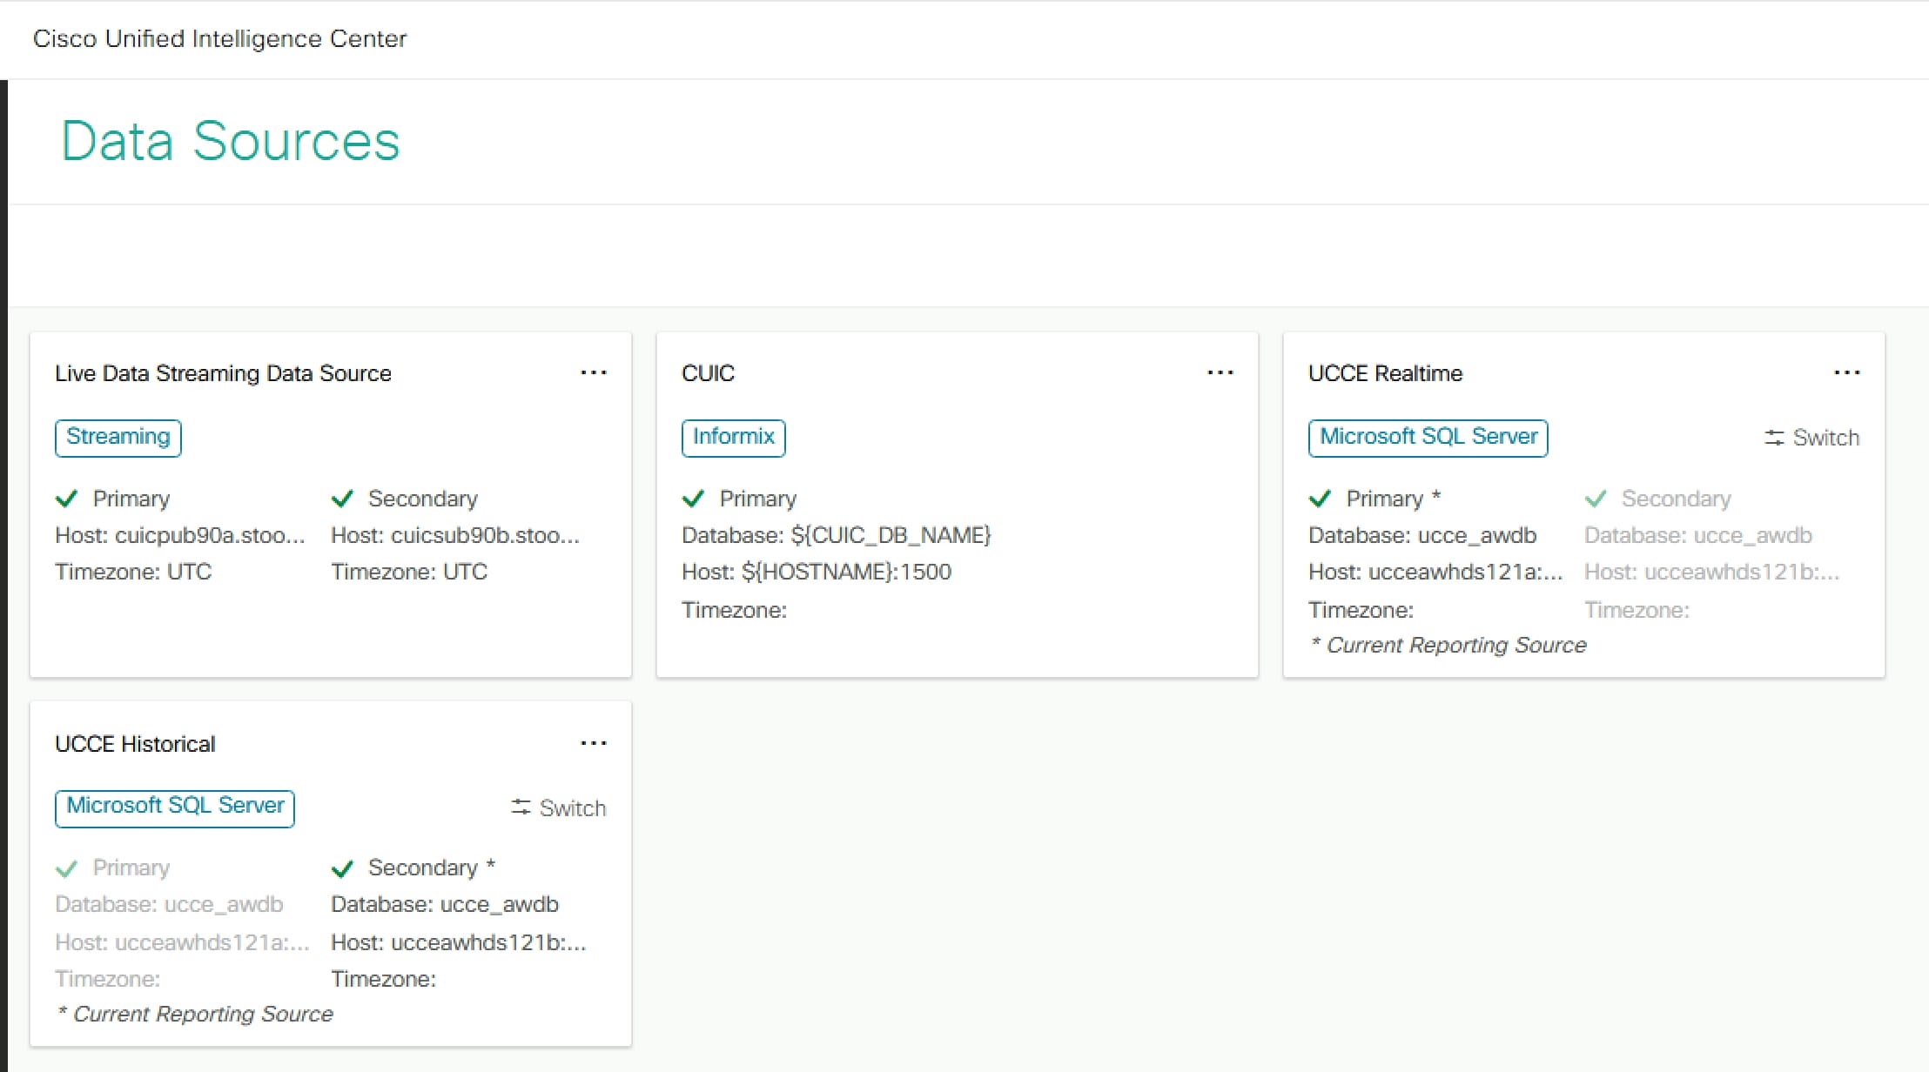Toggle UCCE Realtime reporting from Primary to Secondary
The image size is (1929, 1072).
coord(1811,438)
